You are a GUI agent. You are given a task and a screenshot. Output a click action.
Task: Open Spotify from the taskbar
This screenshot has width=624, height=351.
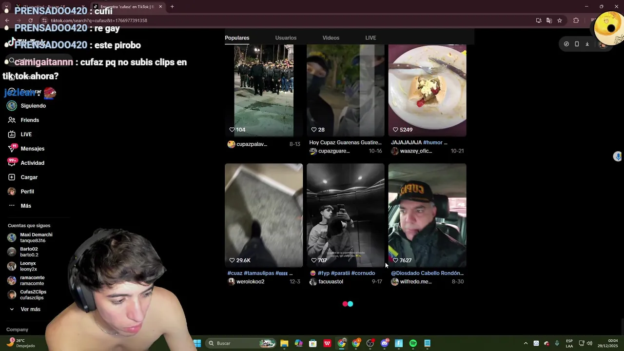coord(413,343)
